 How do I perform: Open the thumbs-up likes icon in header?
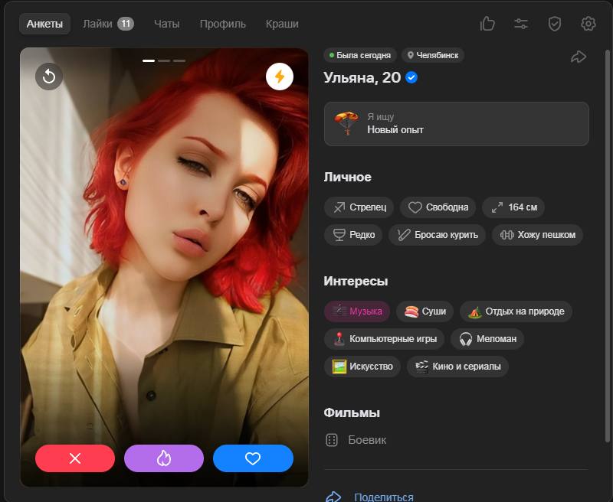point(487,24)
